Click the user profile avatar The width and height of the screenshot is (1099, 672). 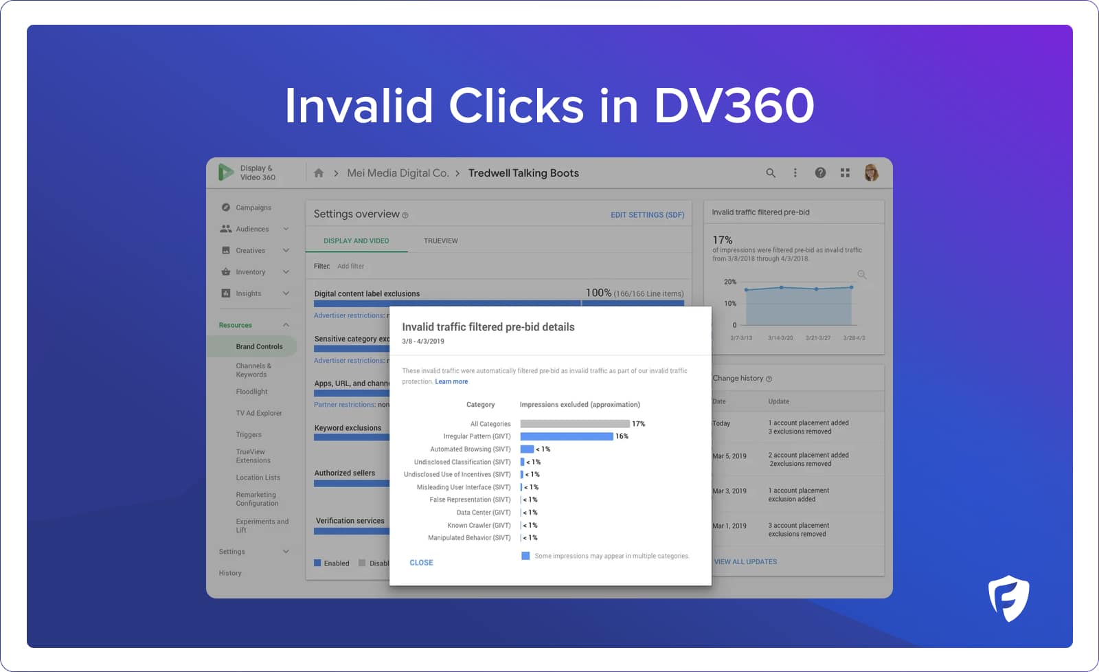pyautogui.click(x=871, y=173)
